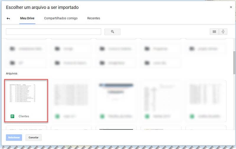Open the Compartilhados comigo tab
The image size is (236, 149).
(x=61, y=18)
